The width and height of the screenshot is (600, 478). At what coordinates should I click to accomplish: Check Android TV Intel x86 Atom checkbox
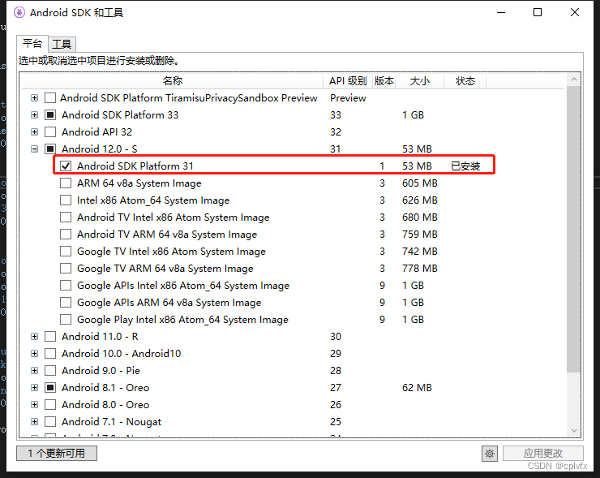pyautogui.click(x=66, y=217)
